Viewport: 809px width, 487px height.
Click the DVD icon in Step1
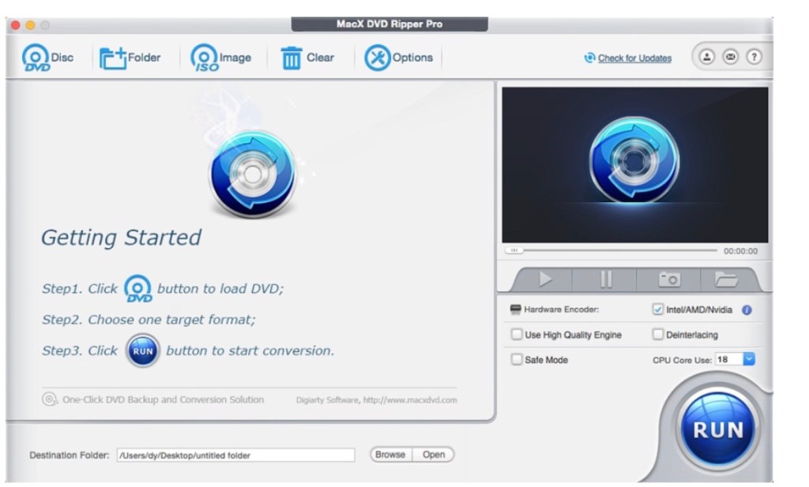point(137,289)
